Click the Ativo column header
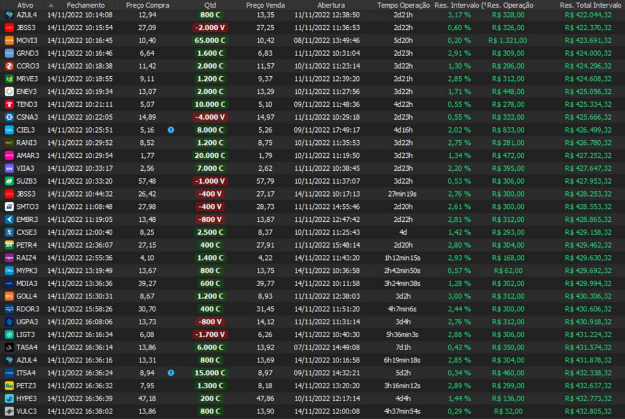Viewport: 625px width, 419px height. point(25,5)
